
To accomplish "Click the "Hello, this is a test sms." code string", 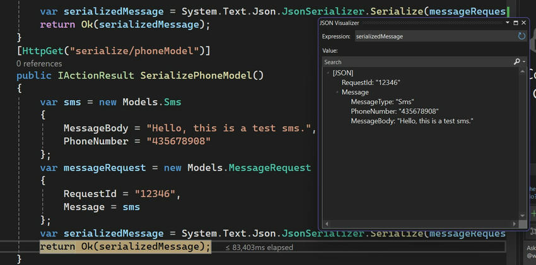I will [229, 128].
